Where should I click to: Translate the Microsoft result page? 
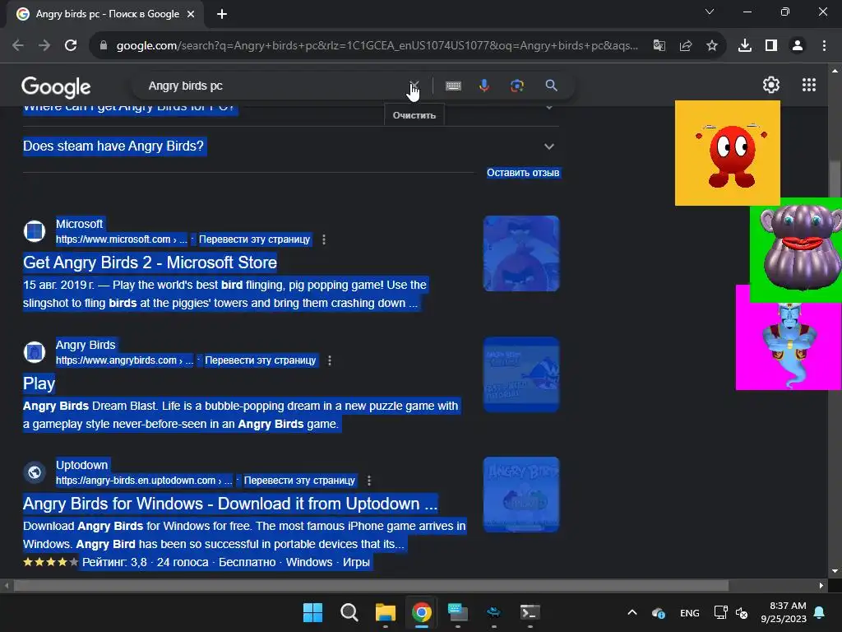(255, 239)
